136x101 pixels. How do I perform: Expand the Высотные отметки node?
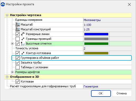pyautogui.click(x=12, y=44)
